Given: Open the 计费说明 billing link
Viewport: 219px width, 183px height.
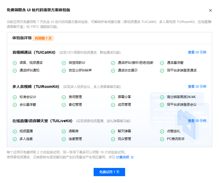Looking at the screenshot, I should (122, 157).
